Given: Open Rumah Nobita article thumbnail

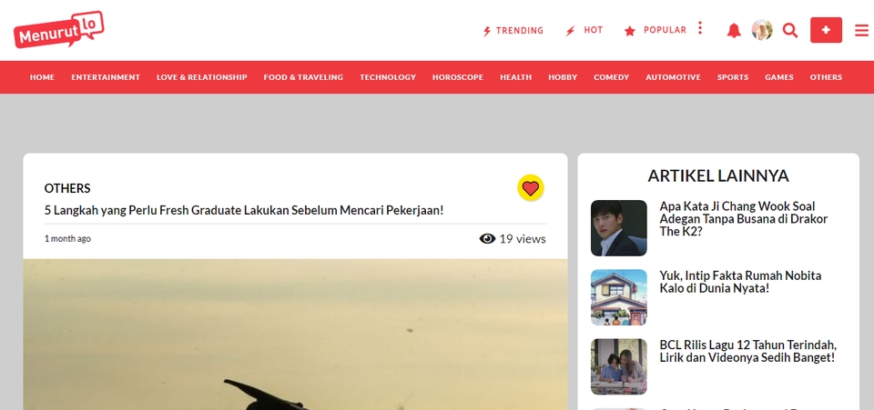Looking at the screenshot, I should 619,297.
